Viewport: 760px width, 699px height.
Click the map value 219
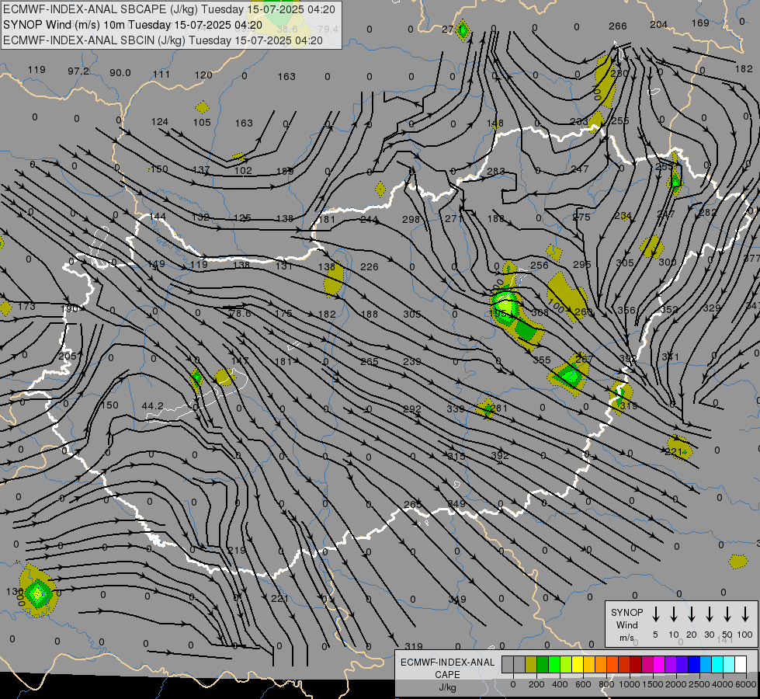[x=237, y=551]
